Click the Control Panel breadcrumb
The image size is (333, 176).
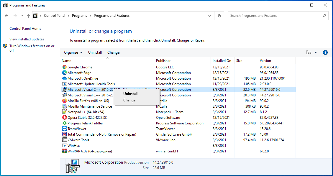click(x=55, y=16)
